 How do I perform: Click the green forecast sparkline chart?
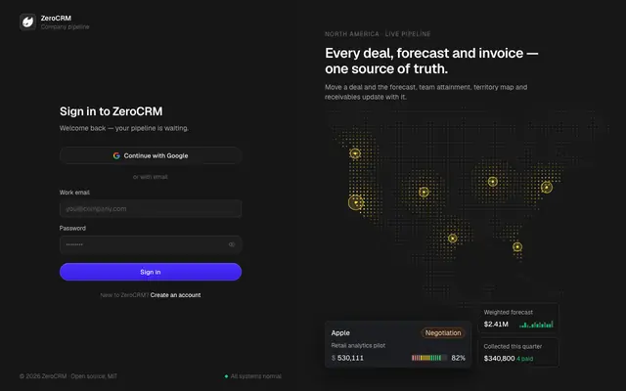(x=536, y=325)
